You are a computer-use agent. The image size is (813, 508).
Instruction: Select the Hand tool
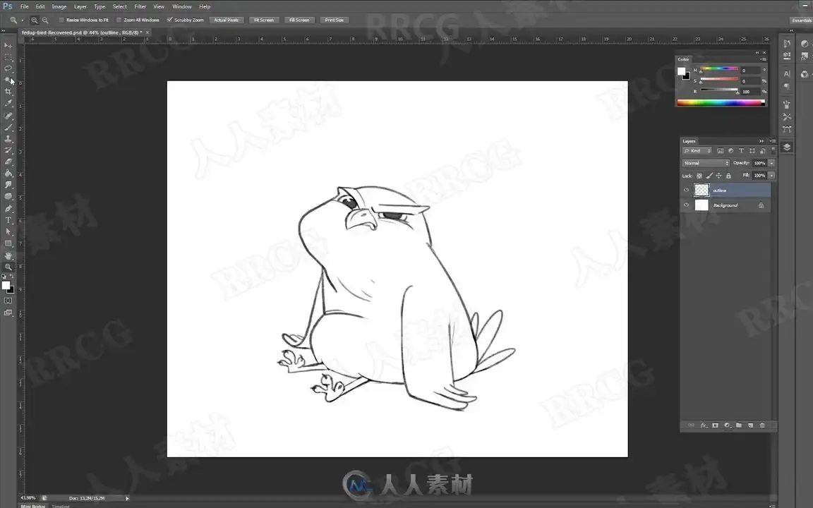(x=8, y=255)
